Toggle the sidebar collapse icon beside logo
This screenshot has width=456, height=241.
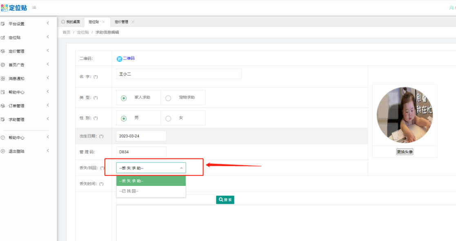pos(33,7)
